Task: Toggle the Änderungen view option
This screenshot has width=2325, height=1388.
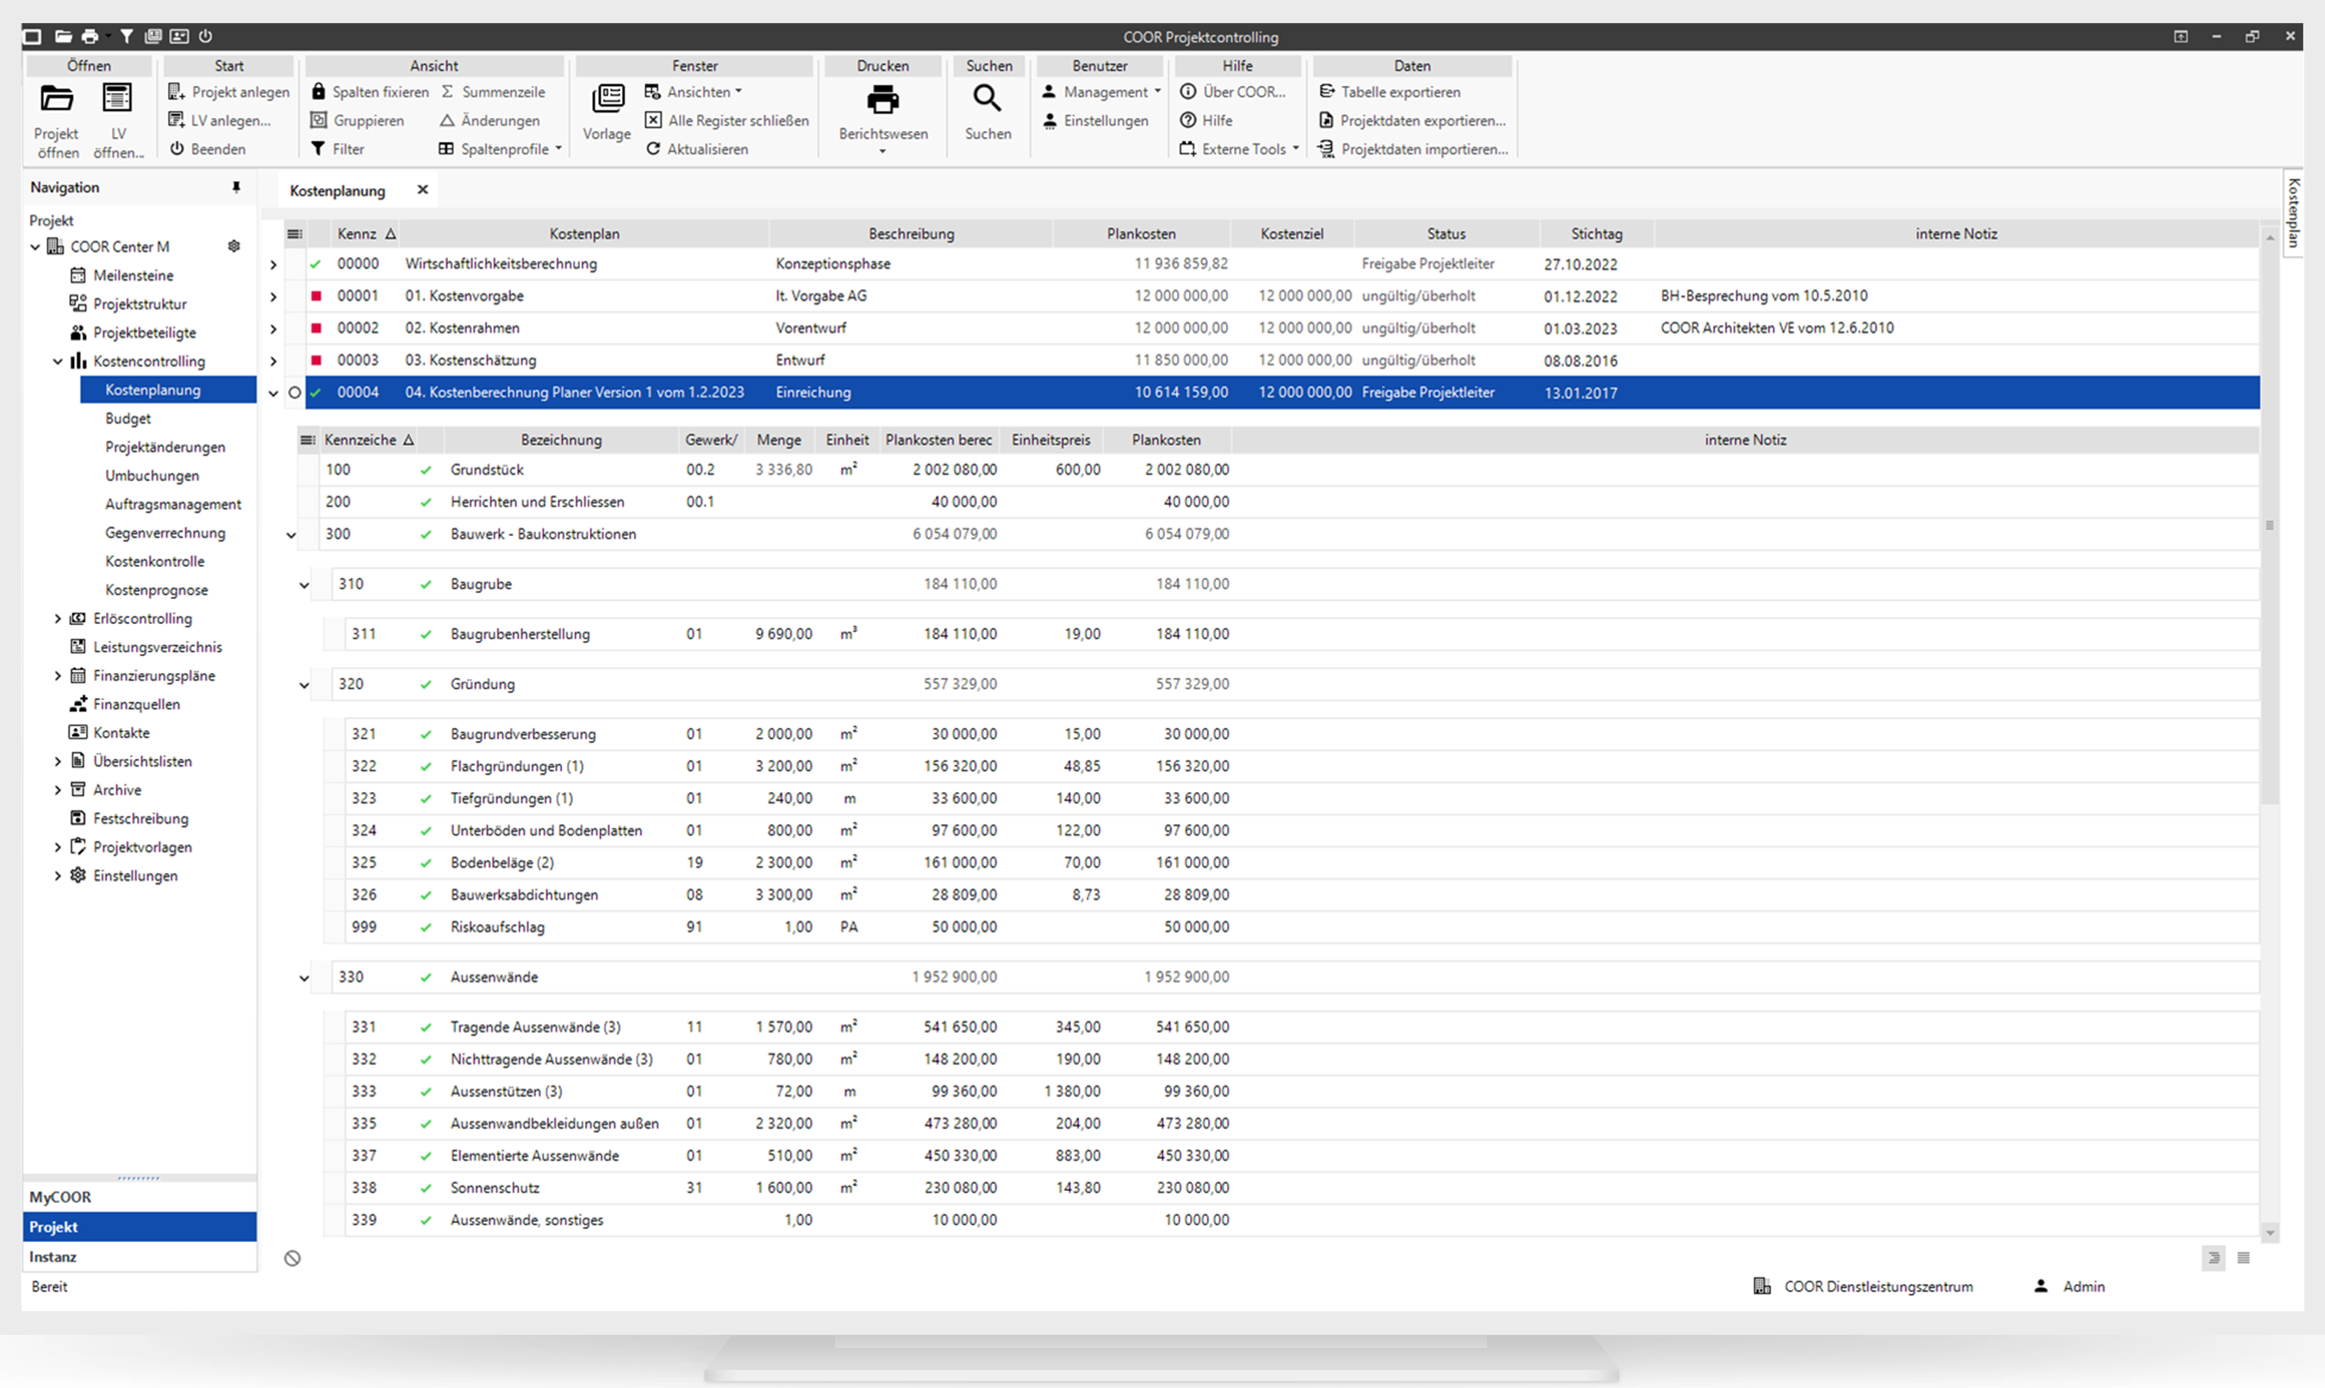Action: 490,121
